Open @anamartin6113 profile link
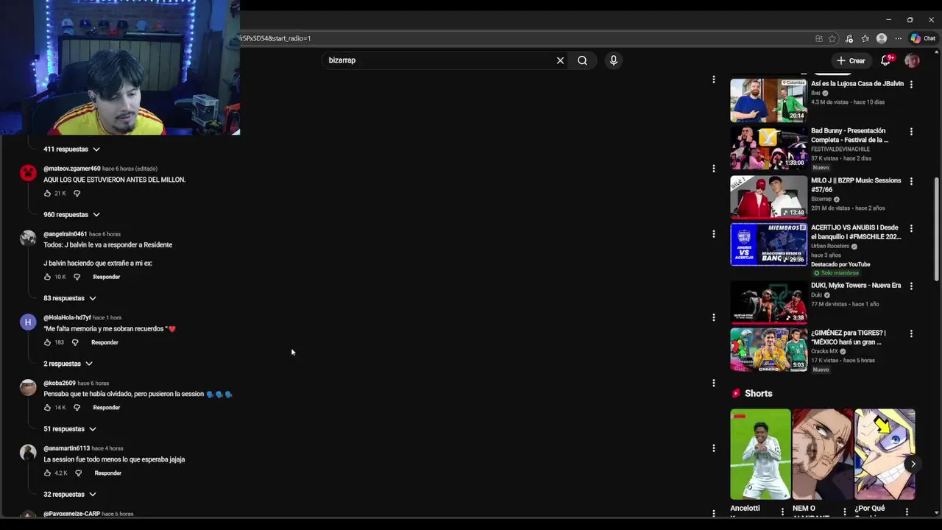Screen dimensions: 942x530 (x=66, y=448)
